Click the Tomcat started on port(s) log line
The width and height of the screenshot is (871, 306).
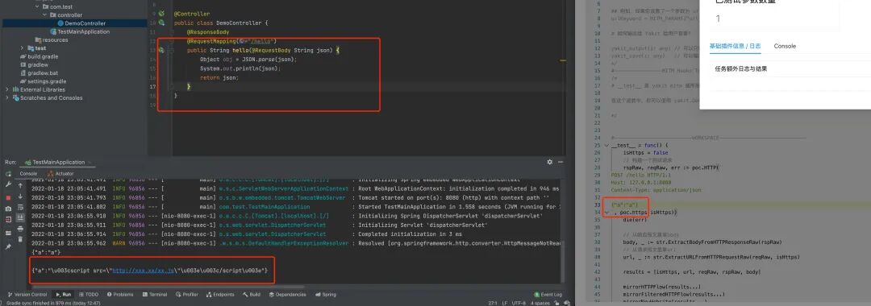pyautogui.click(x=290, y=197)
